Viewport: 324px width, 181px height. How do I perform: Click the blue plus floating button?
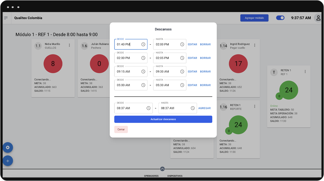[x=8, y=161]
